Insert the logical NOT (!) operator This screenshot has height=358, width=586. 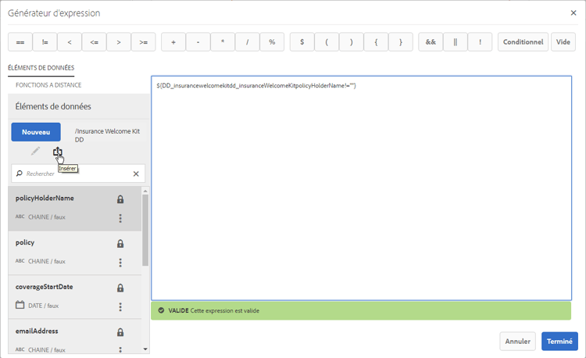(x=480, y=42)
